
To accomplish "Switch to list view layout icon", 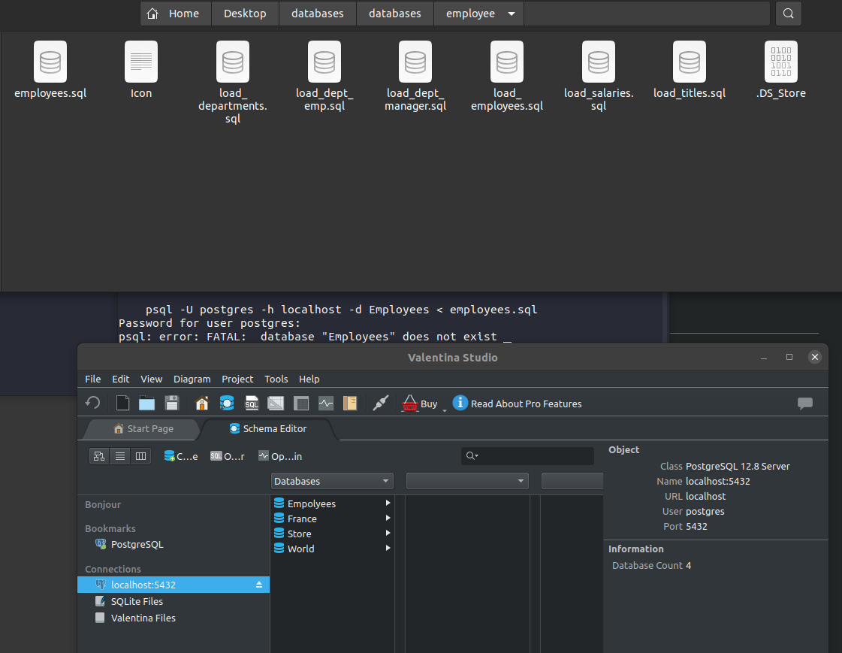I will [119, 456].
